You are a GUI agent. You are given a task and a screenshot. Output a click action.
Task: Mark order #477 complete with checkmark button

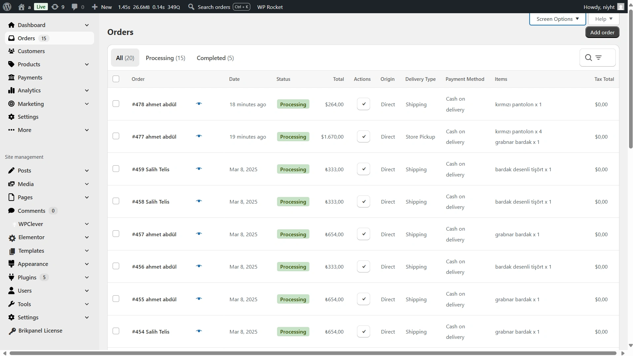363,137
